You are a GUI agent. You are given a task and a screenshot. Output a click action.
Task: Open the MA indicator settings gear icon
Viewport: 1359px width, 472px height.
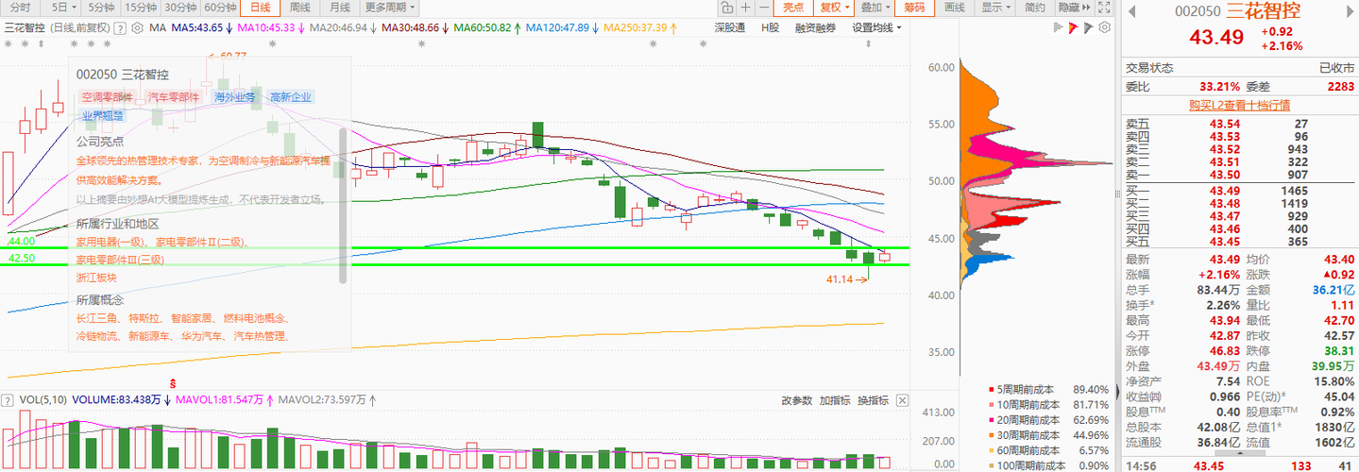coord(138,28)
